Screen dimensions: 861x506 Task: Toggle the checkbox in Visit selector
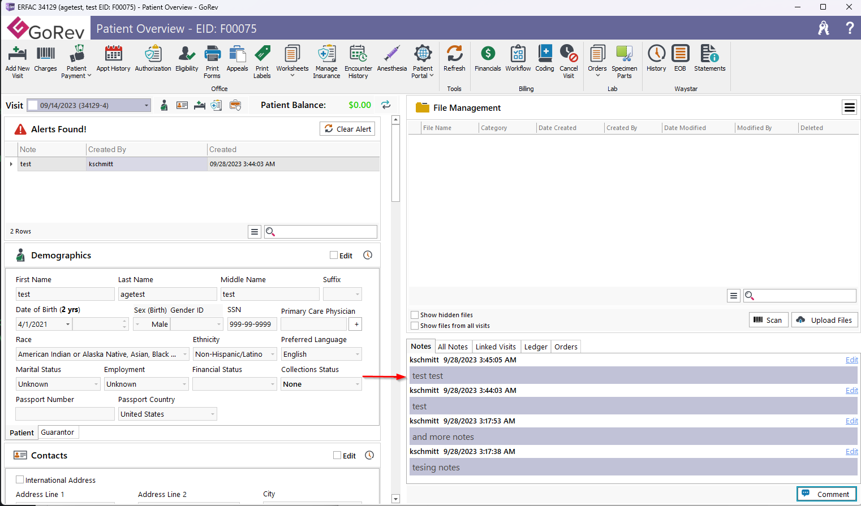[33, 105]
